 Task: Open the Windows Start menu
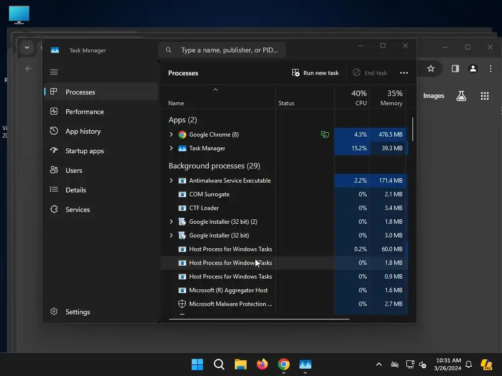click(x=197, y=364)
